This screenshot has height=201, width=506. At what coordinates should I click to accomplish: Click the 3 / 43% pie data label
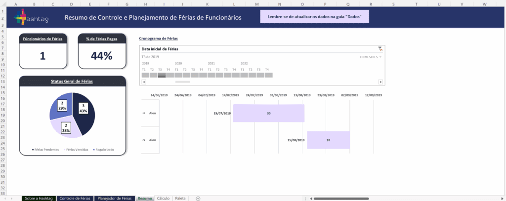click(x=83, y=108)
